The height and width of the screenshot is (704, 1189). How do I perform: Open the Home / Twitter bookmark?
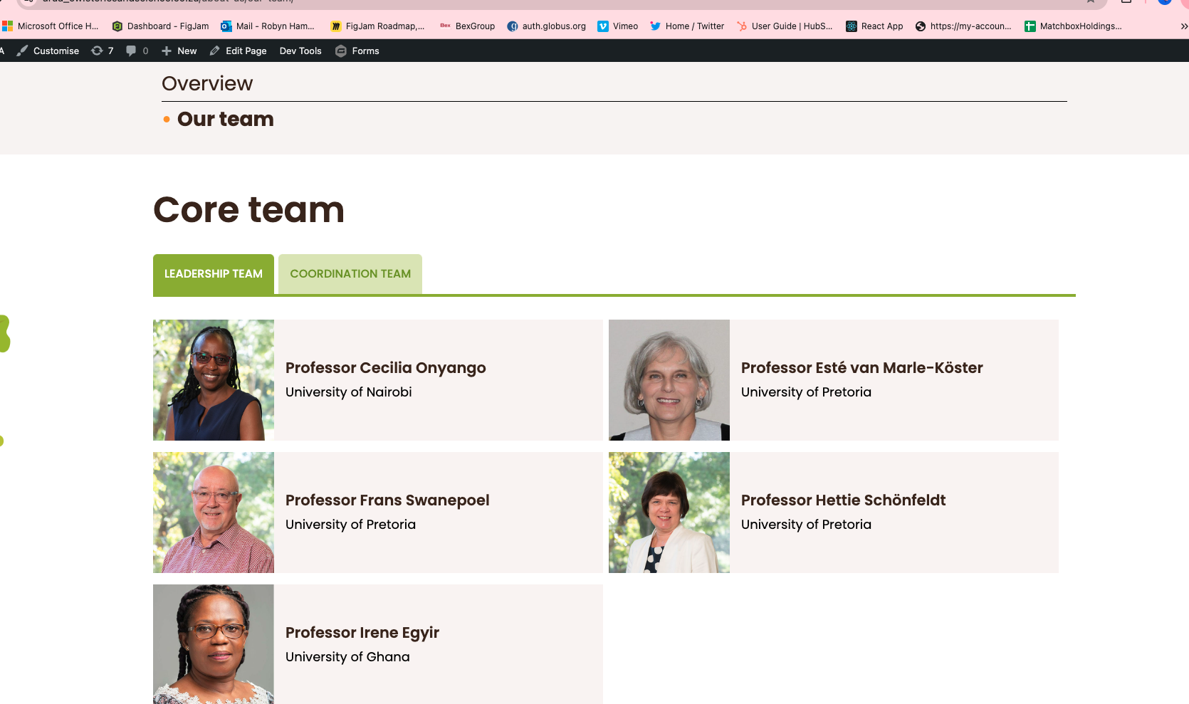687,26
